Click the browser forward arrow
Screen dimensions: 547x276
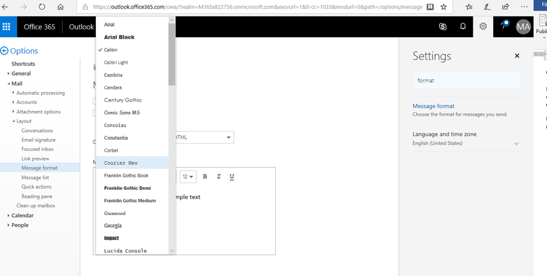pyautogui.click(x=23, y=7)
